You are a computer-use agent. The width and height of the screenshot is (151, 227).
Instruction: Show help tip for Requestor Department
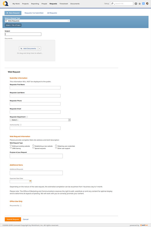point(27,117)
